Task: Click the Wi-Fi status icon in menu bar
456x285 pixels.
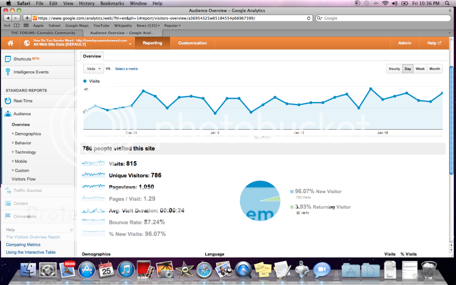Action: (x=385, y=4)
